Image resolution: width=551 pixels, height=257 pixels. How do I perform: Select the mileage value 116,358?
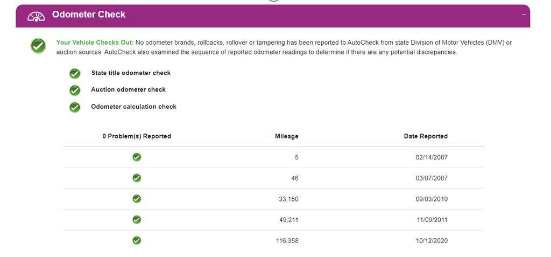pyautogui.click(x=287, y=241)
